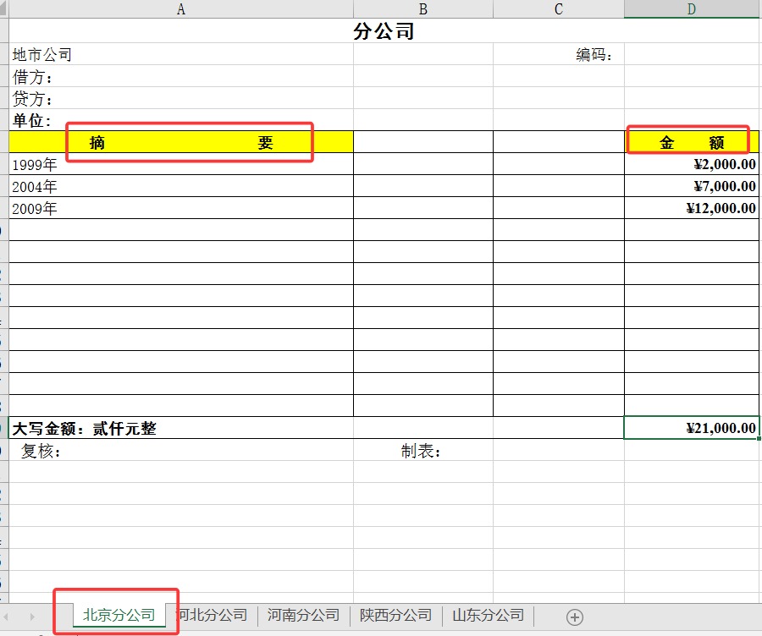Click the next sheet navigation arrow

point(32,617)
